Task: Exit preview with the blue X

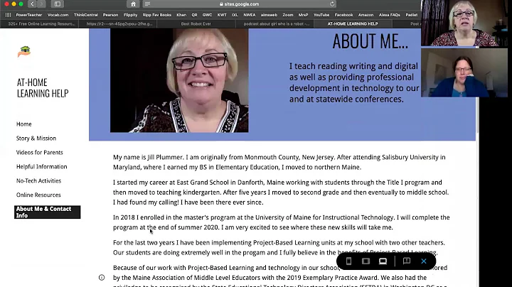Action: (x=424, y=261)
